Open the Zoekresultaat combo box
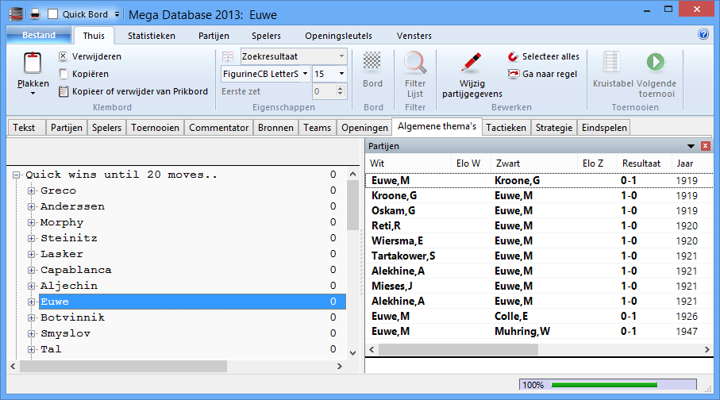 pos(294,56)
